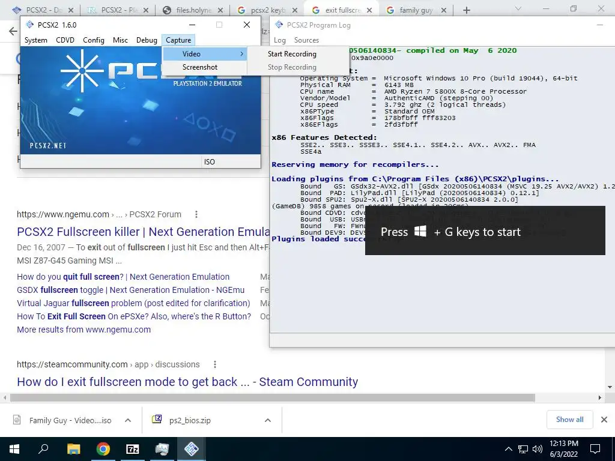Click the greyed Stop Recording entry
Image resolution: width=615 pixels, height=461 pixels.
pos(292,67)
